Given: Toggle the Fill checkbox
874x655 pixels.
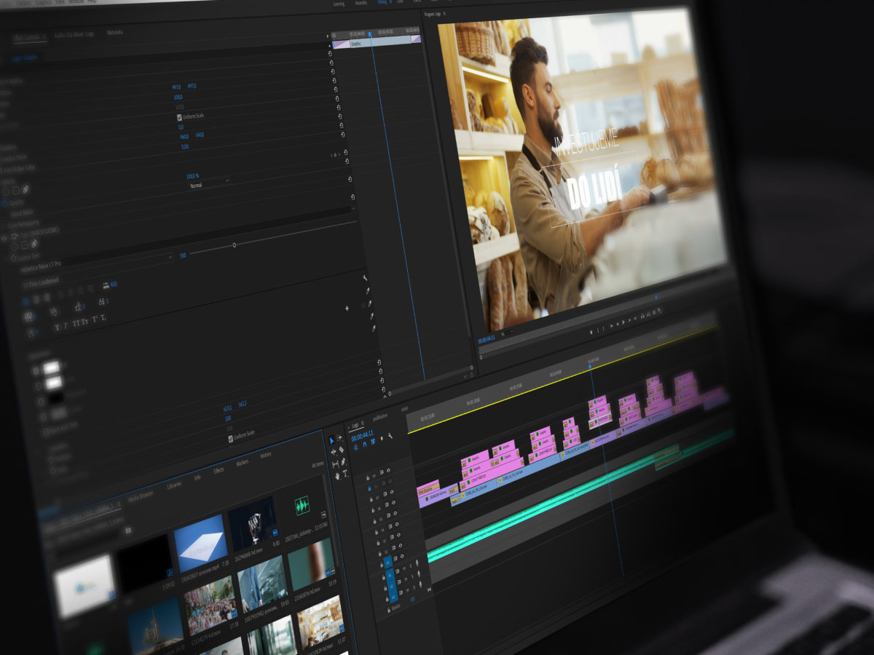Looking at the screenshot, I should point(36,370).
